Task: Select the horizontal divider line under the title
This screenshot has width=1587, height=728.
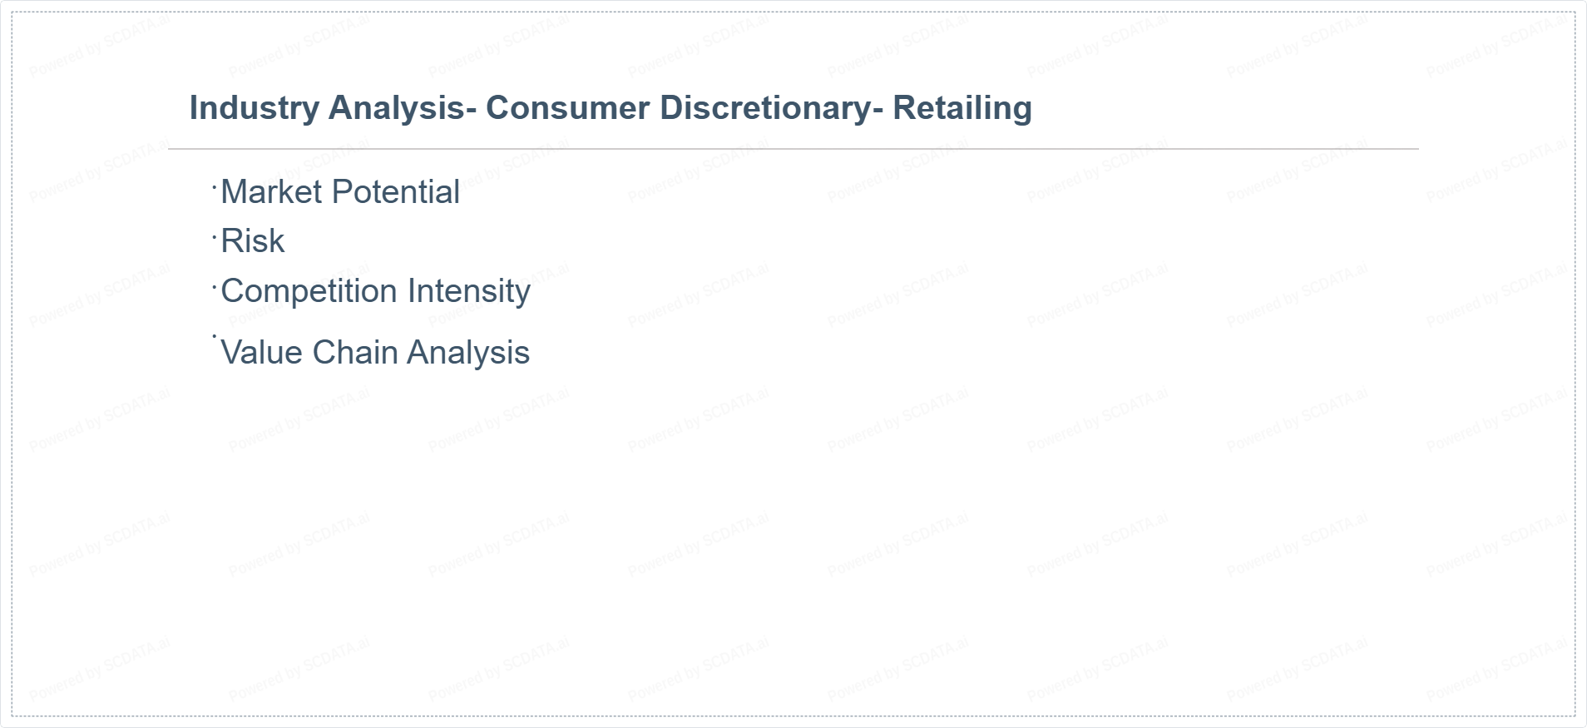Action: [x=793, y=149]
